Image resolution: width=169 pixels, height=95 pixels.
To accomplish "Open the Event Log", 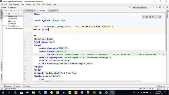I will [x=161, y=86].
